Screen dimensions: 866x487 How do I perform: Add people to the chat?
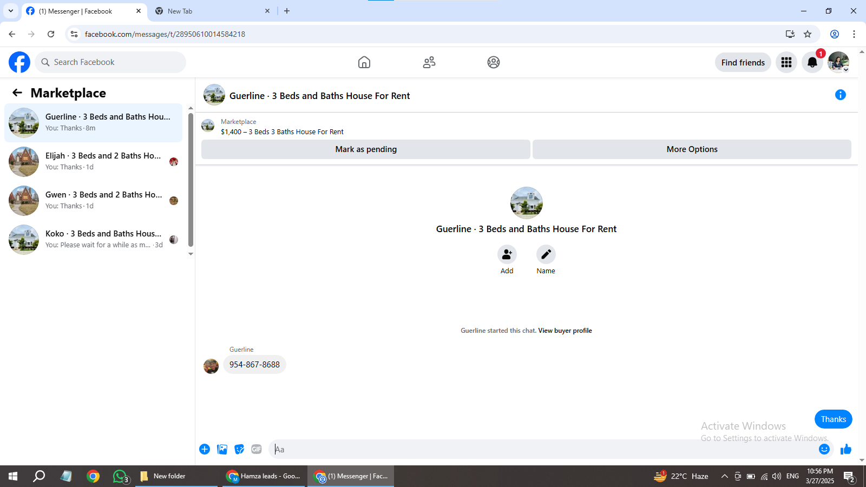tap(507, 254)
